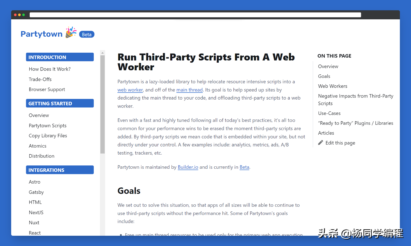Click the Partytown party popper logo icon
The width and height of the screenshot is (411, 246).
click(x=71, y=32)
